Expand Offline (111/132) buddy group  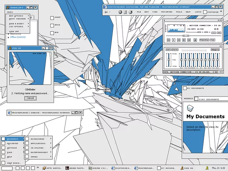coord(9,37)
